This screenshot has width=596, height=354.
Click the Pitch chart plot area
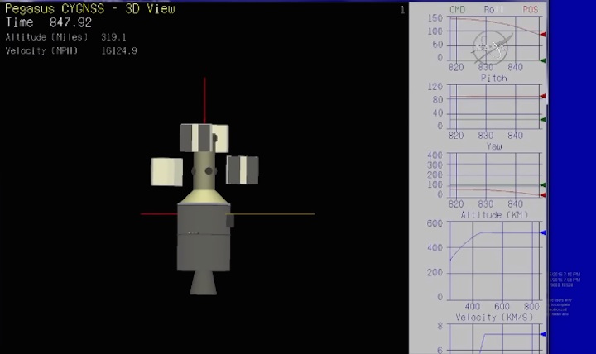click(x=493, y=106)
